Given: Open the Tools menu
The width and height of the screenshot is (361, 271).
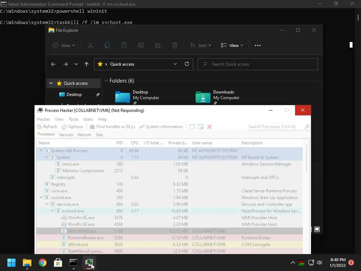Looking at the screenshot, I should 73,119.
